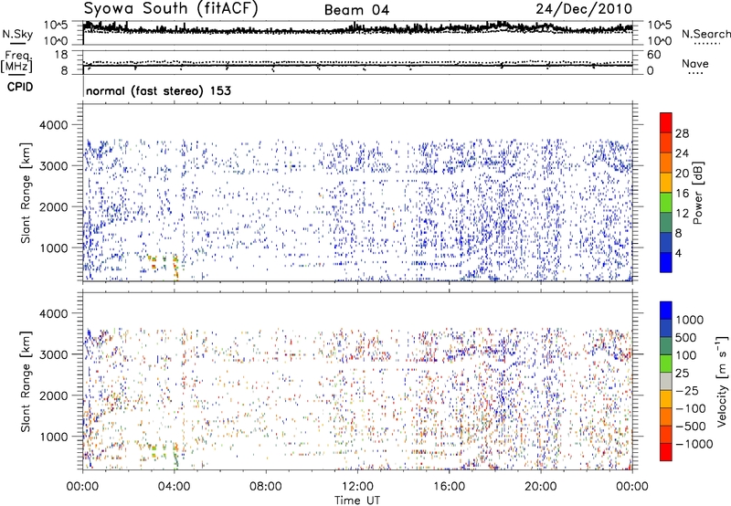Click the bright blue bottom power swatch

tap(666, 262)
